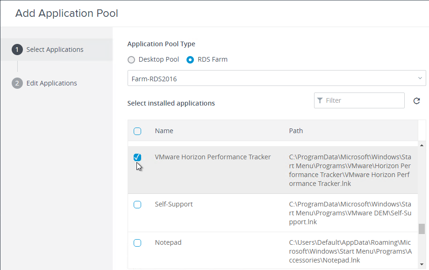Click the VMware Horizon Performance Tracker name
Image resolution: width=429 pixels, height=270 pixels.
[213, 157]
